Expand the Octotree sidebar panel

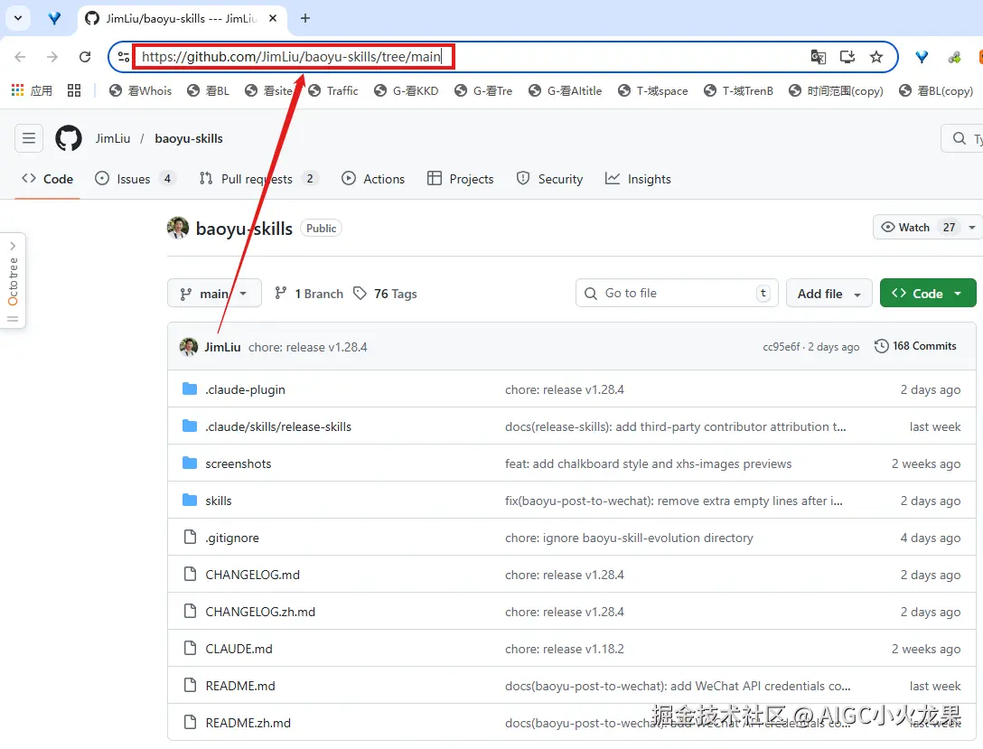click(x=13, y=280)
